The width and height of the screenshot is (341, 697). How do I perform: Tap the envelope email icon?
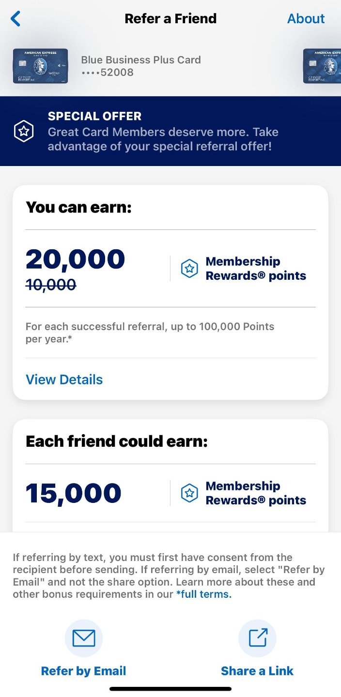coord(83,638)
